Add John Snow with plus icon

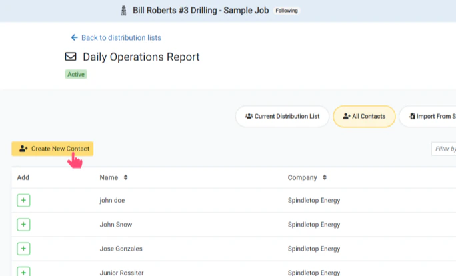(x=23, y=225)
